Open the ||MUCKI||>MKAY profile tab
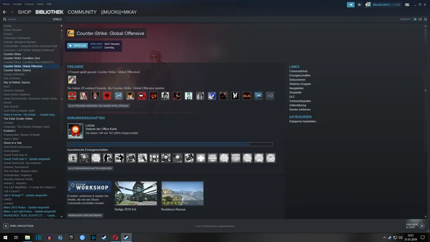430x242 pixels. coord(119,12)
